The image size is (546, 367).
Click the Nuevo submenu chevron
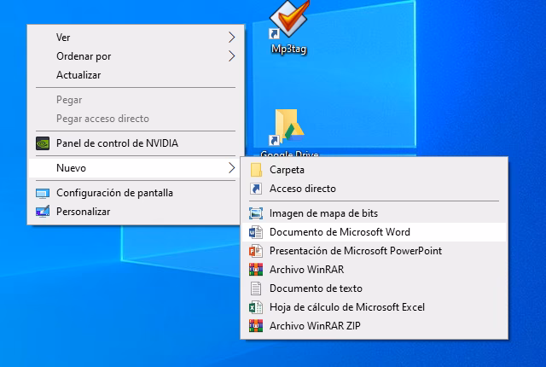coord(231,168)
